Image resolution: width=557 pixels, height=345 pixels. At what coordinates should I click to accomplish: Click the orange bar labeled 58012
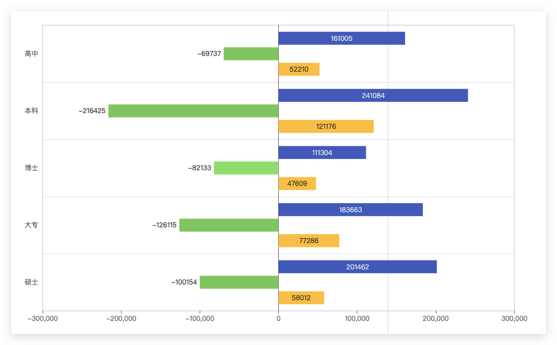301,297
